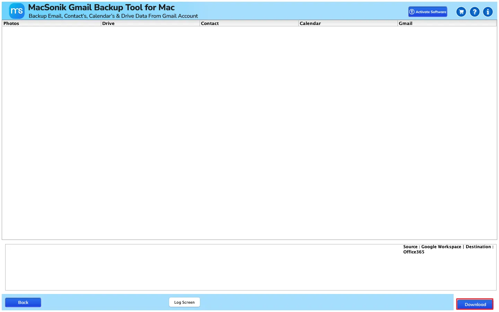Viewport: 499px width, 312px height.
Task: Click the 'Backup Email, Contact's, Calendar's' subtitle text
Action: pyautogui.click(x=71, y=16)
